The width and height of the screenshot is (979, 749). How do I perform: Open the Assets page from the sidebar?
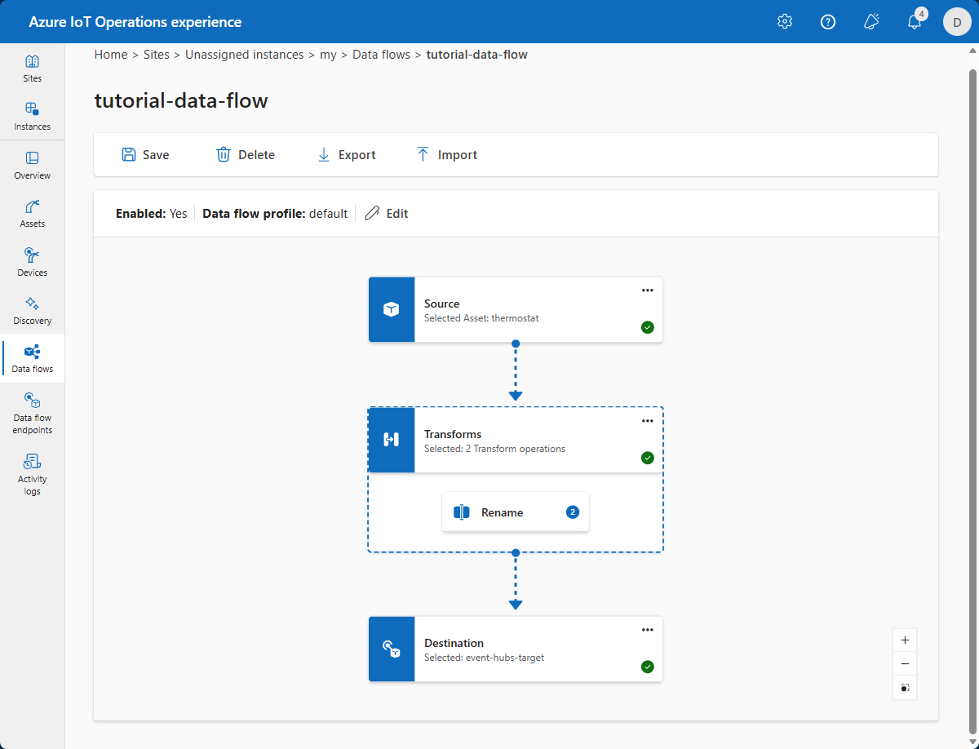tap(32, 213)
